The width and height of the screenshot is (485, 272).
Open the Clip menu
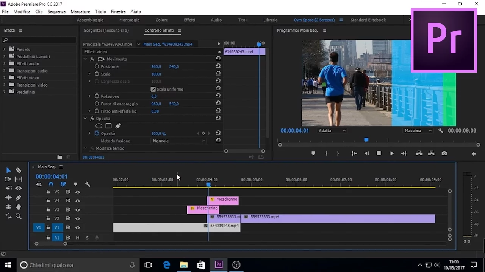pyautogui.click(x=39, y=12)
